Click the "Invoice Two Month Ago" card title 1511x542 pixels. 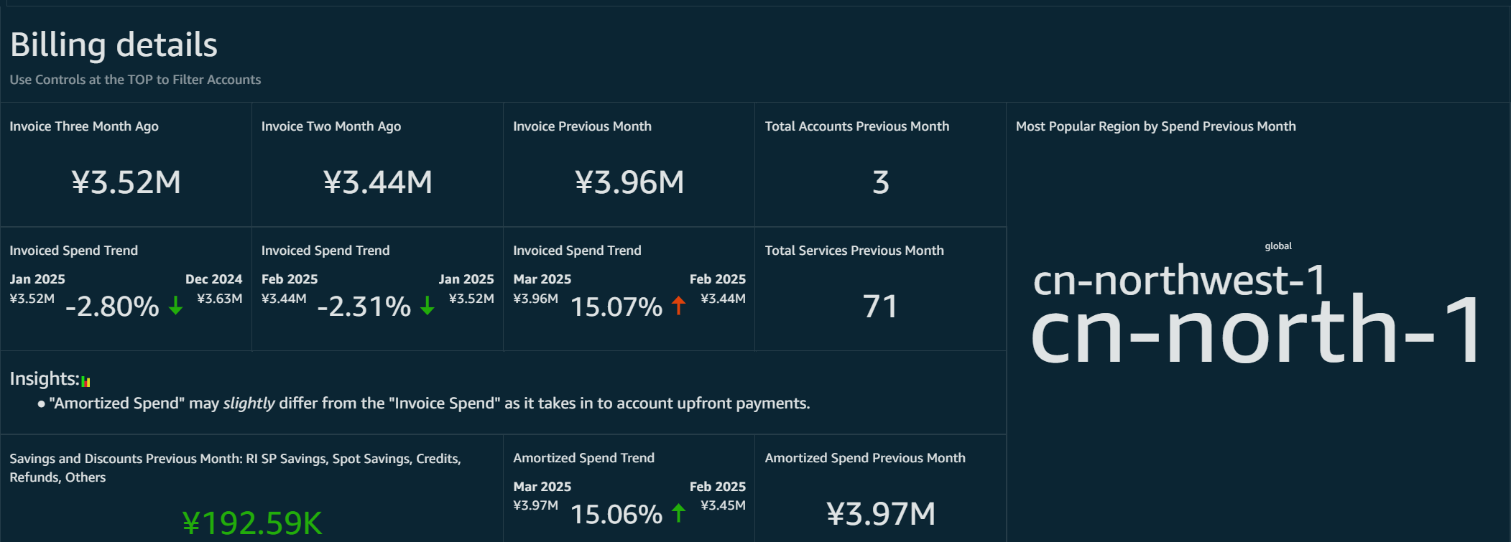tap(331, 126)
